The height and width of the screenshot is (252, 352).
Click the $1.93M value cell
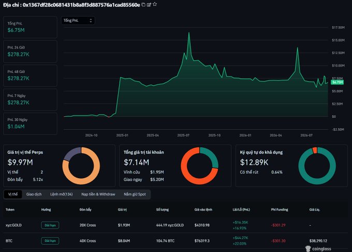point(124,225)
